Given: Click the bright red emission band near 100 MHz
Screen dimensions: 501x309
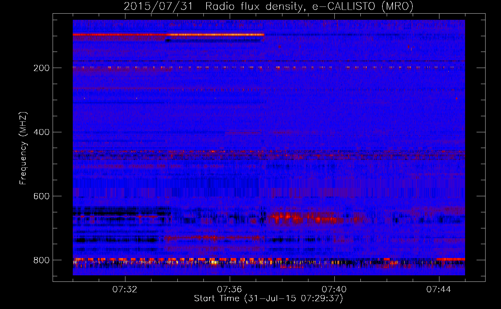Looking at the screenshot, I should pos(168,35).
